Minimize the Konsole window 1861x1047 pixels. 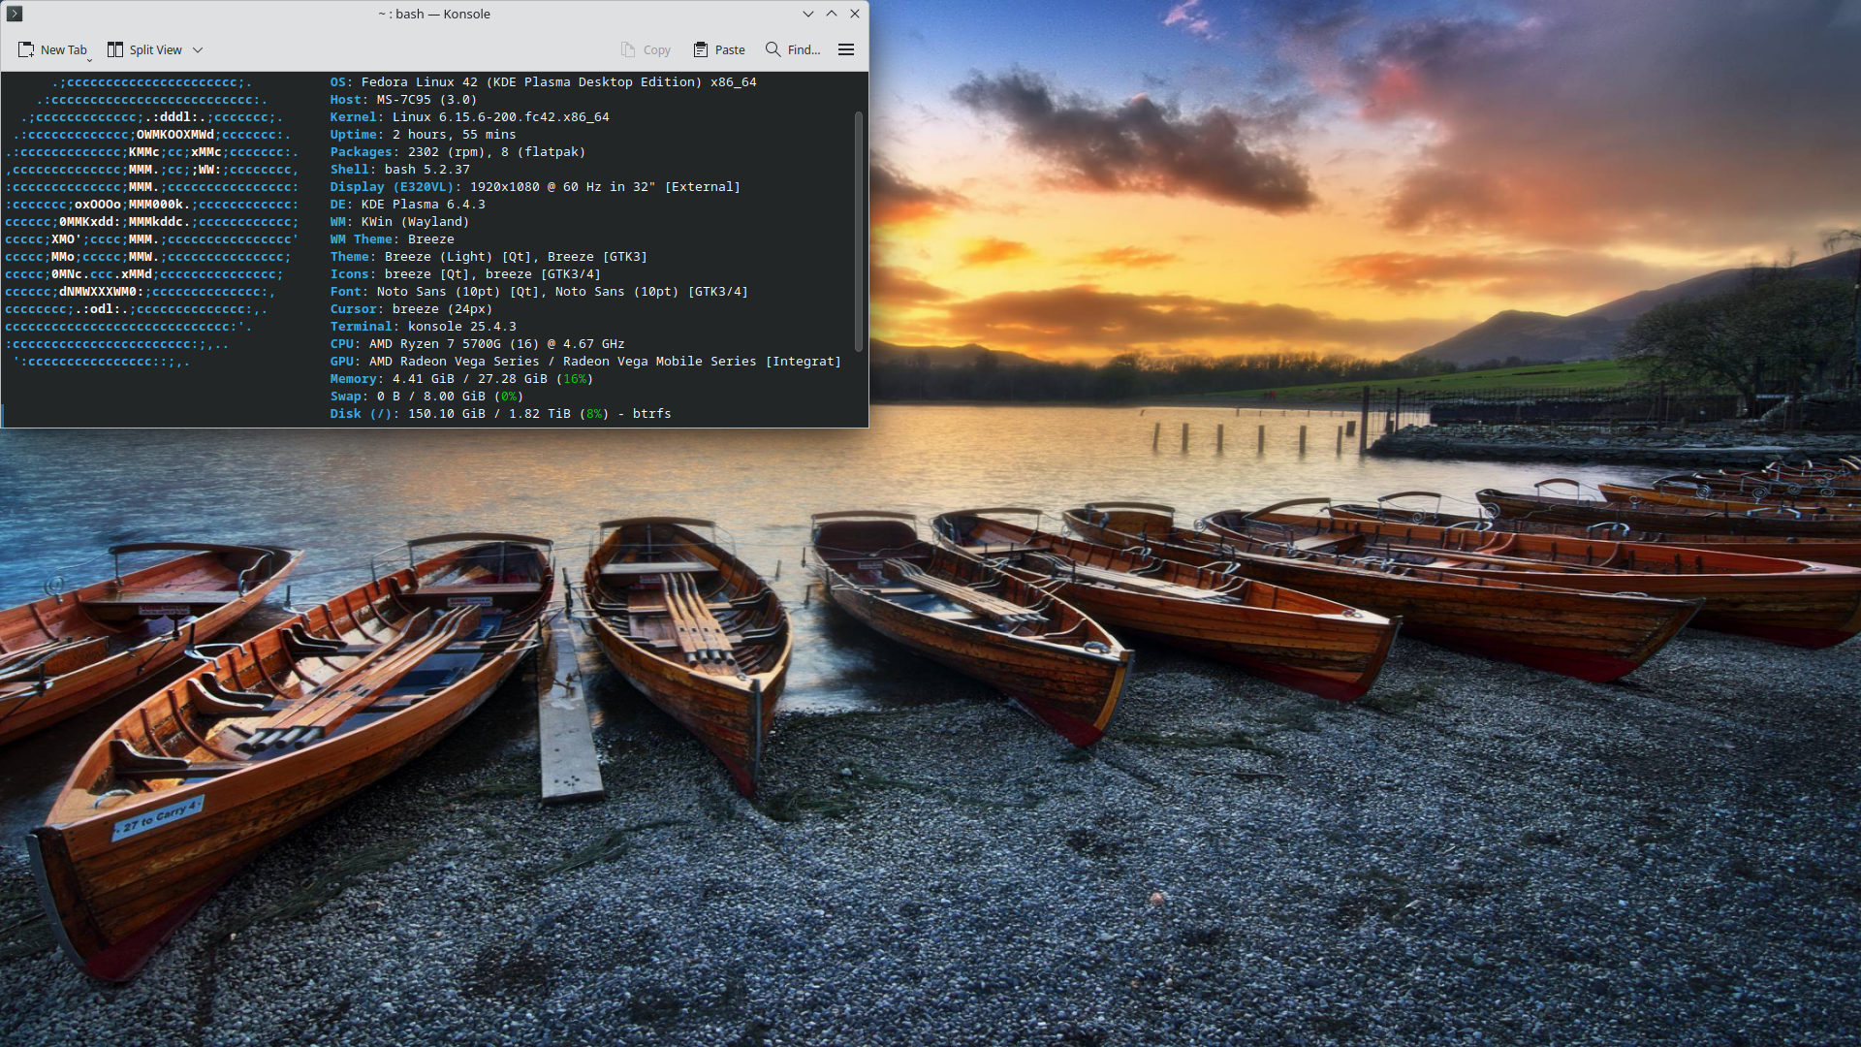point(808,14)
